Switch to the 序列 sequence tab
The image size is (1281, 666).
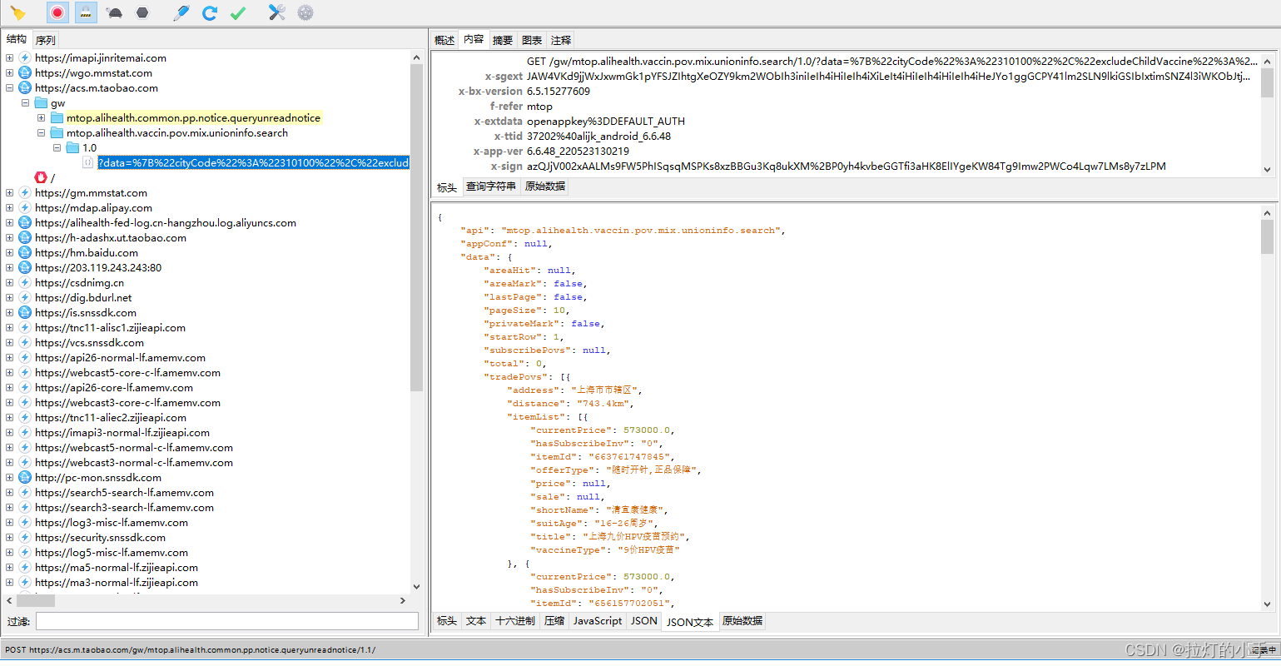[46, 40]
